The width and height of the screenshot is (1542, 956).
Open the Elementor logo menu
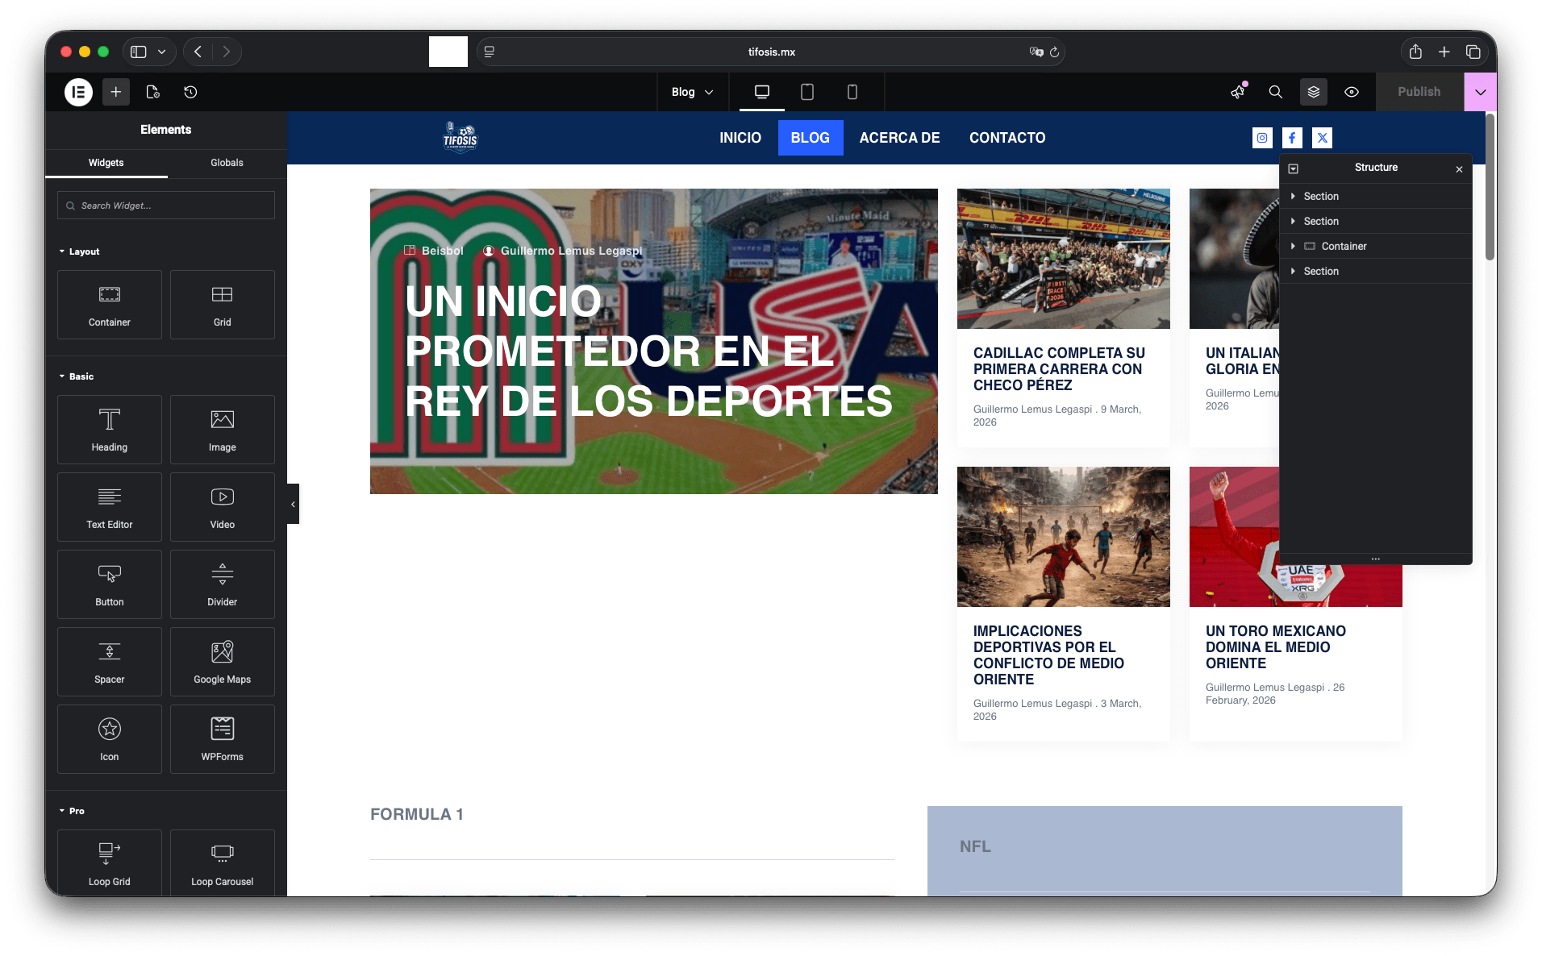pyautogui.click(x=78, y=92)
